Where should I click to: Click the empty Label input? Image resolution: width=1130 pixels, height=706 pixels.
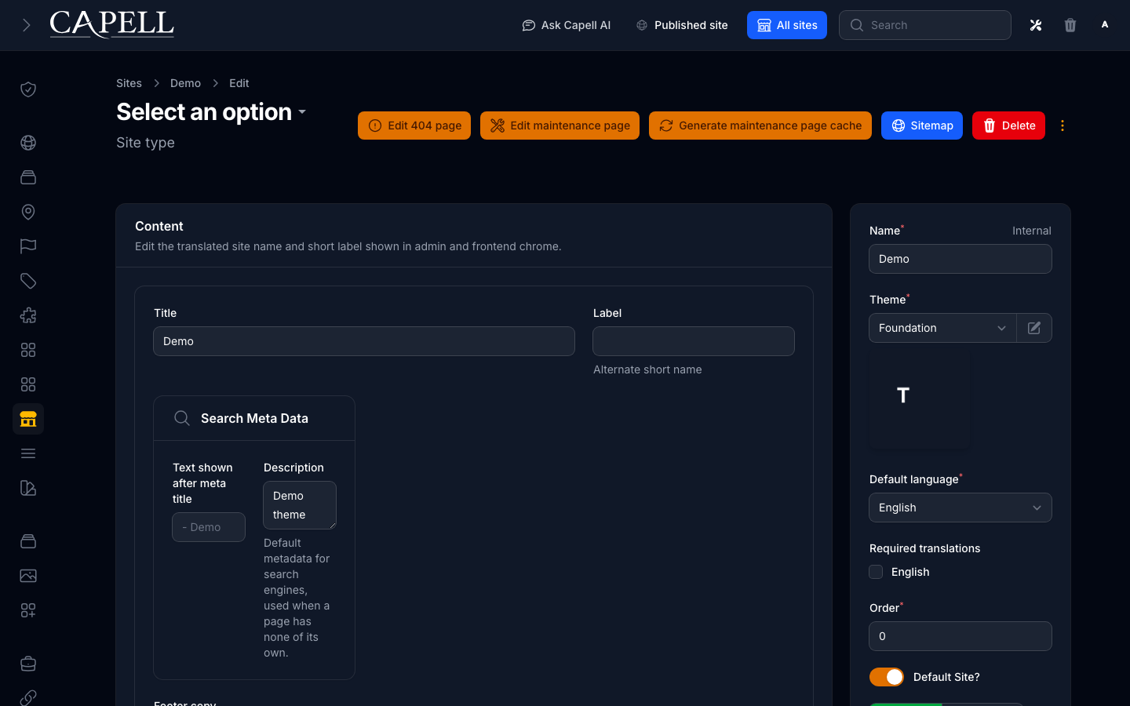[694, 341]
